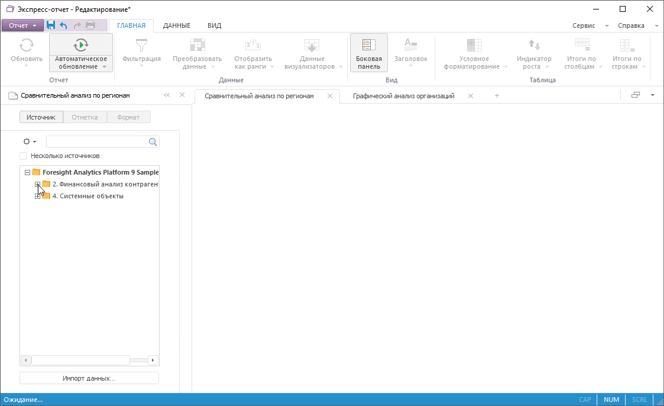This screenshot has height=406, width=664.
Task: Switch to the ГЛАВНАЯ ribbon tab
Action: (x=131, y=25)
